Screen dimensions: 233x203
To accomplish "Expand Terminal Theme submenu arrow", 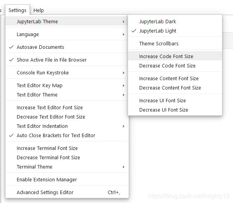I will click(x=123, y=167).
